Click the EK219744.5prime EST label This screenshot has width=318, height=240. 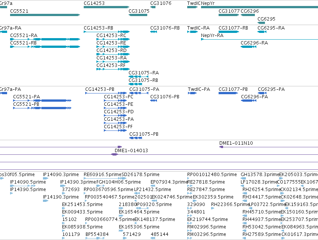tap(207, 219)
